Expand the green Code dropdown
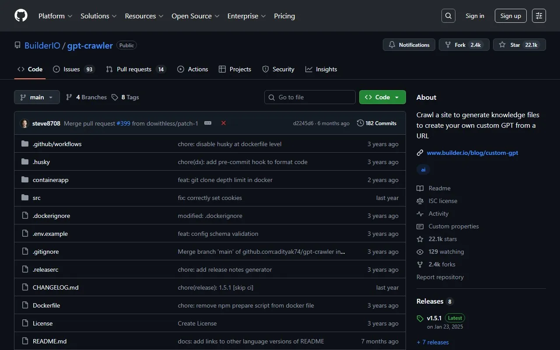The height and width of the screenshot is (350, 560). (x=382, y=97)
